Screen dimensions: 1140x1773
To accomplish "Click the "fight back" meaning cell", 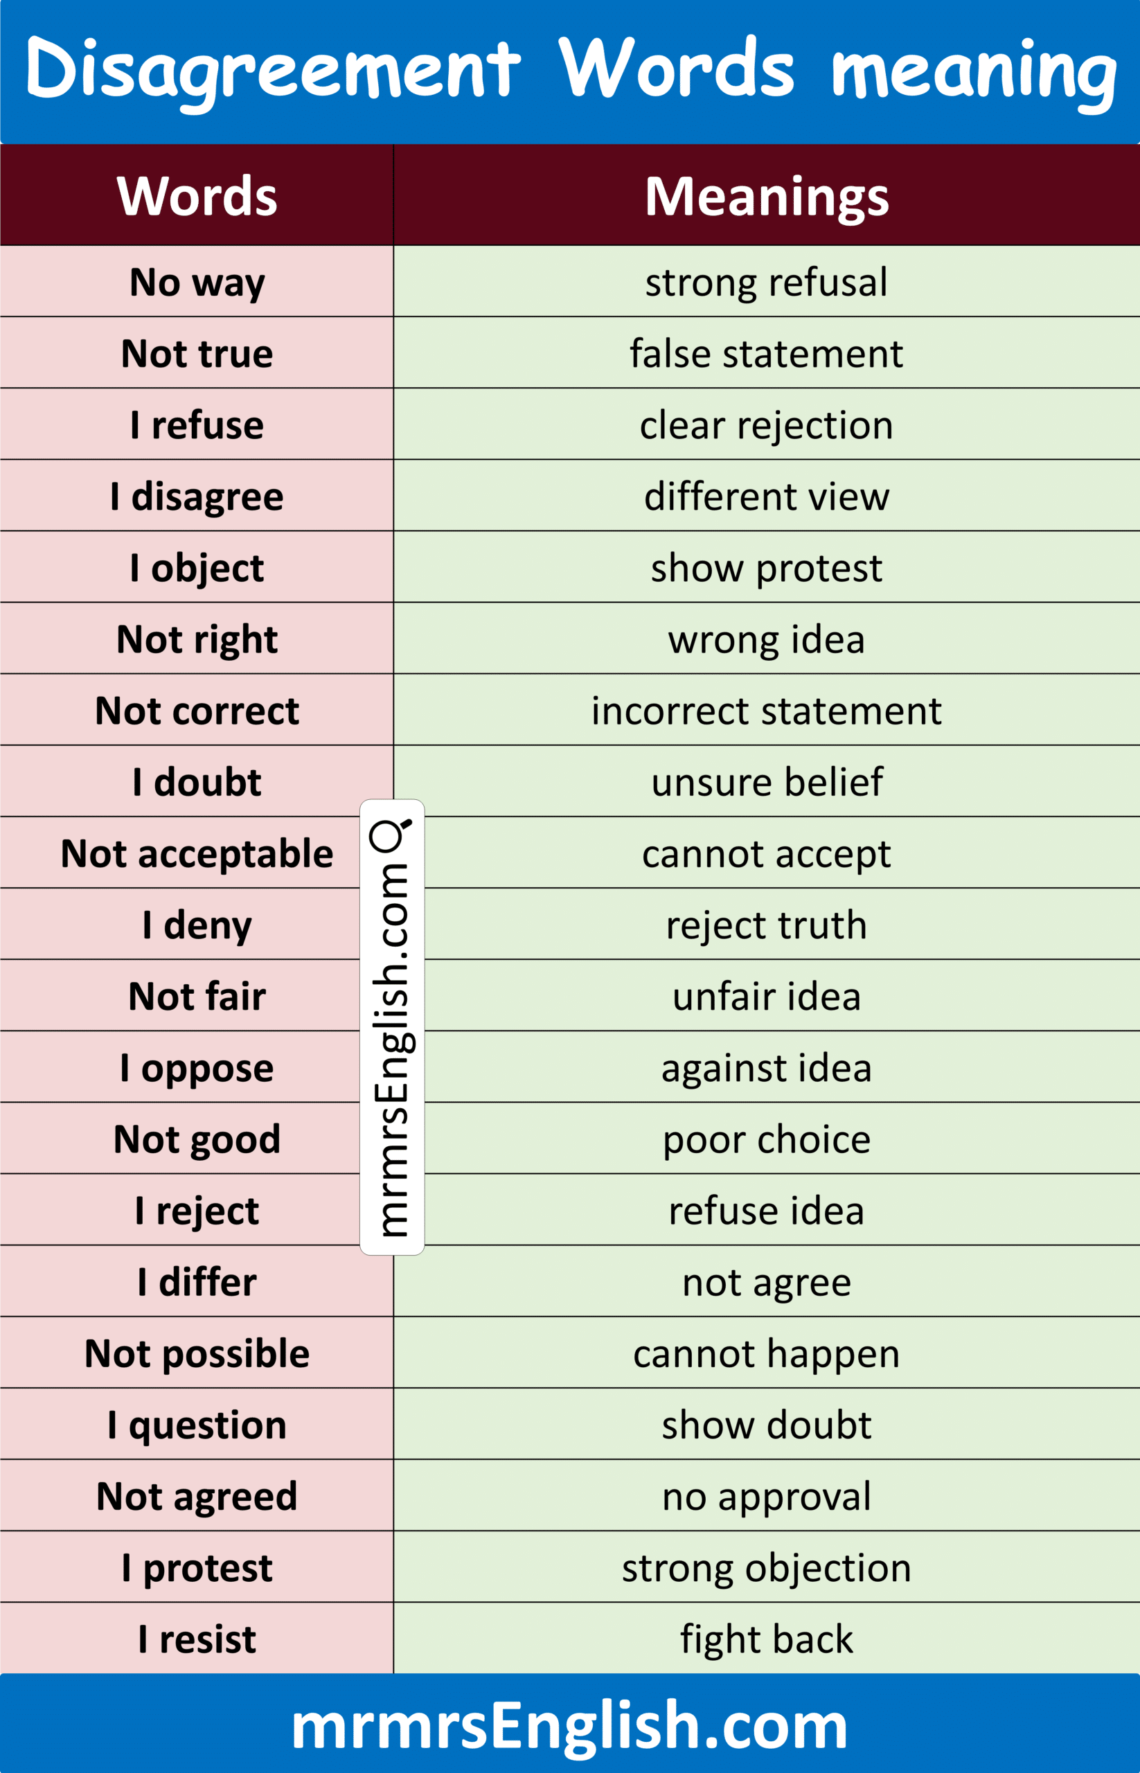I will point(766,1639).
